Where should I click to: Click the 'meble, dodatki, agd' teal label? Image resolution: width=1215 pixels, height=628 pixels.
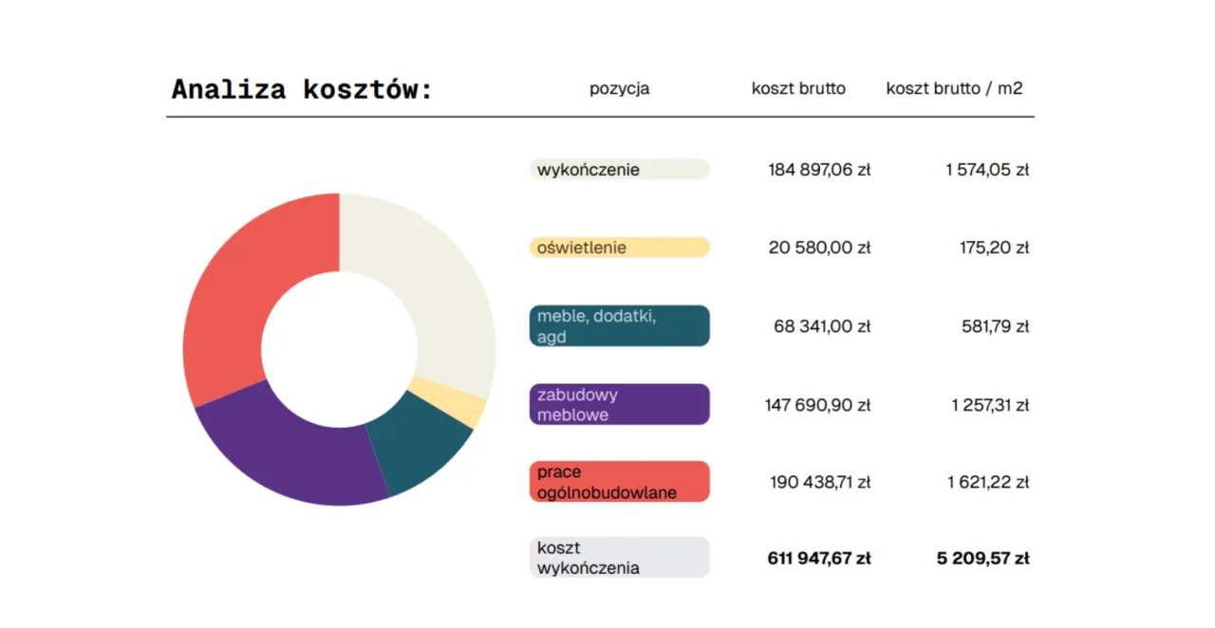619,325
